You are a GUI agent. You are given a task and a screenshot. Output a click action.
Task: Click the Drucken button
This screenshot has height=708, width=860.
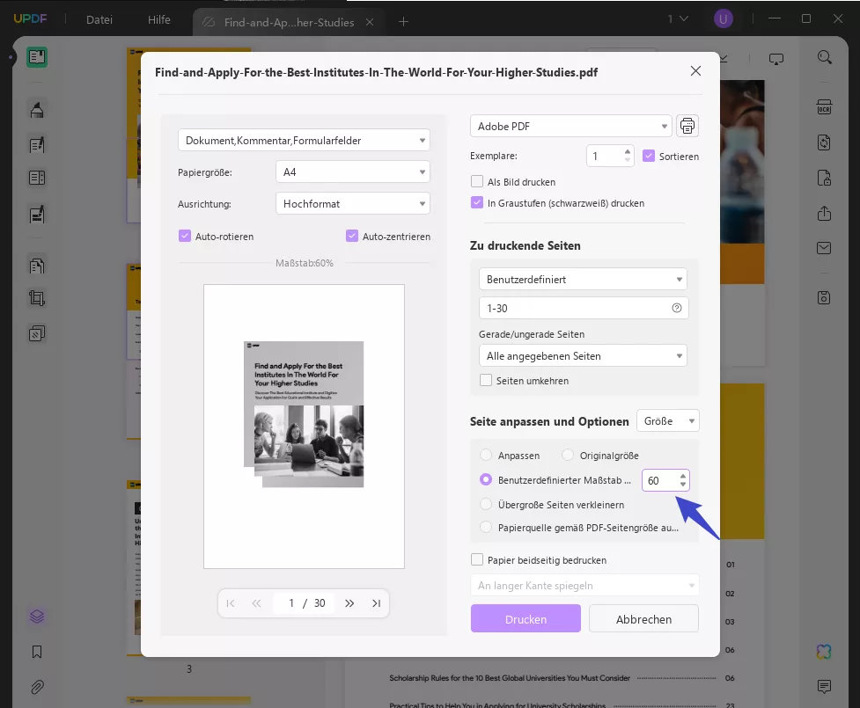pos(526,618)
